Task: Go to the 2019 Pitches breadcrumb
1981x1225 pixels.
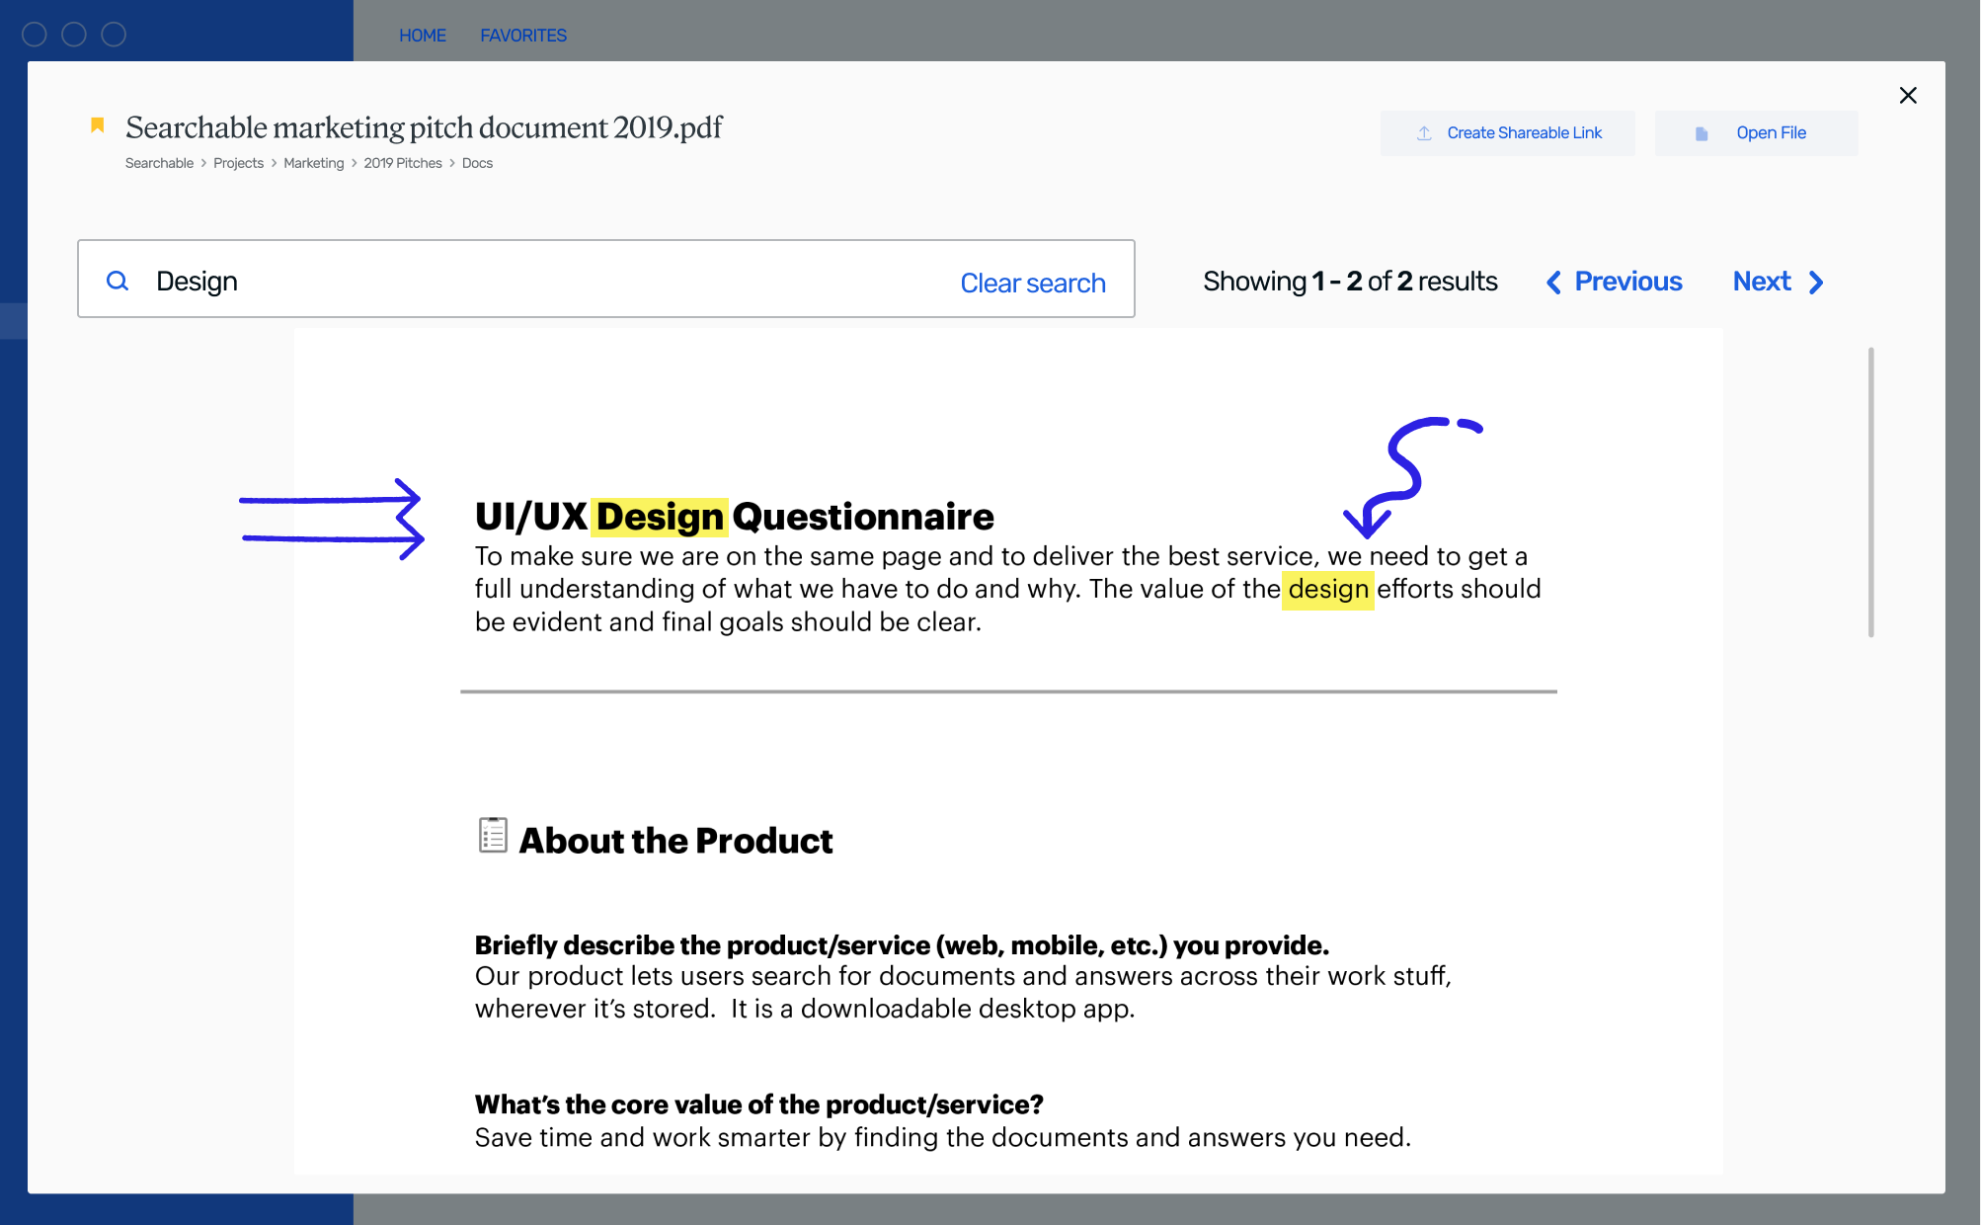Action: [x=403, y=163]
